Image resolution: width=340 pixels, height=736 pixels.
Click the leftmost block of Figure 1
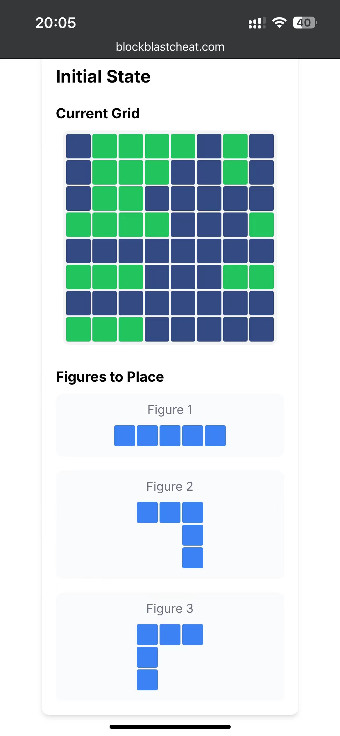125,435
